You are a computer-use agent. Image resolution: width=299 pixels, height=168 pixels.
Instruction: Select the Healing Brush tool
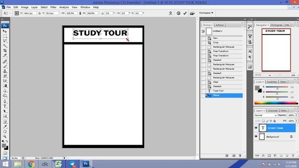[5, 61]
